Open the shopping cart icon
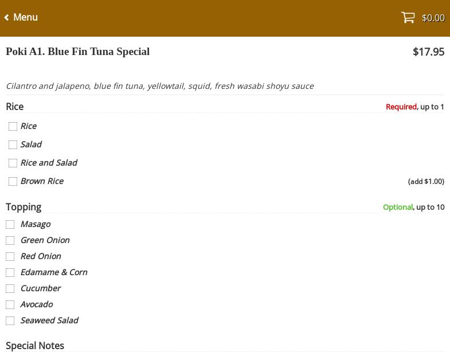Viewport: 450px width, 352px height. (408, 18)
